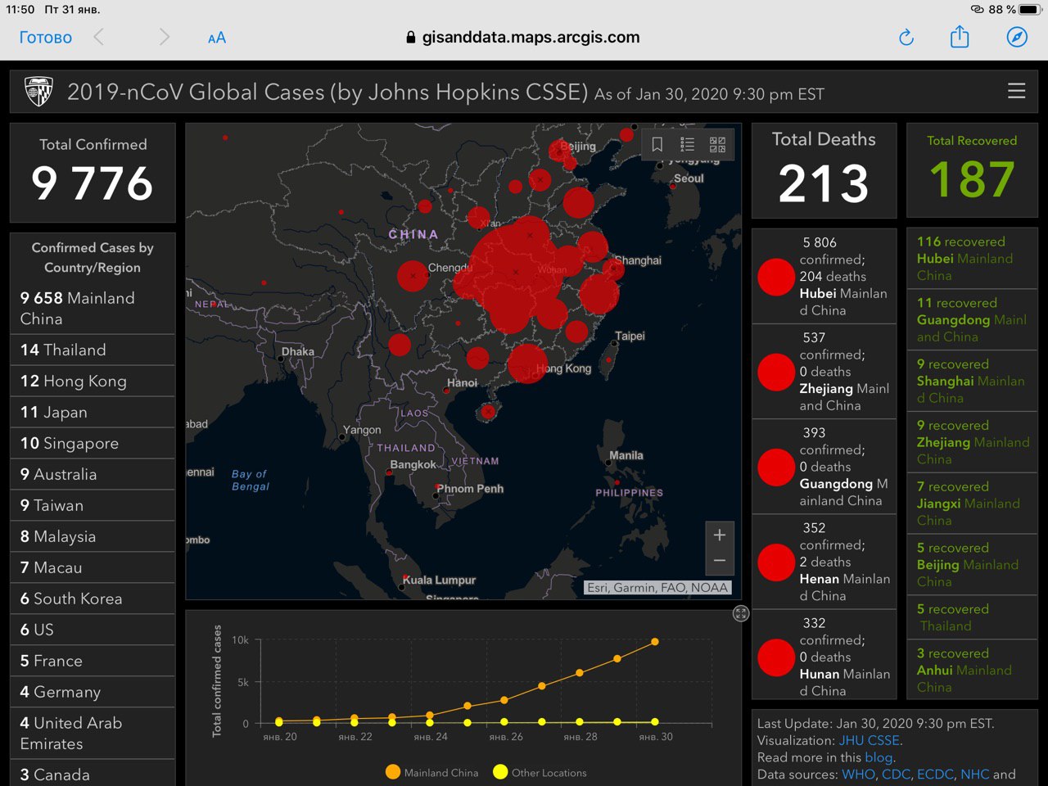
Task: Open the blog link
Action: tap(878, 757)
